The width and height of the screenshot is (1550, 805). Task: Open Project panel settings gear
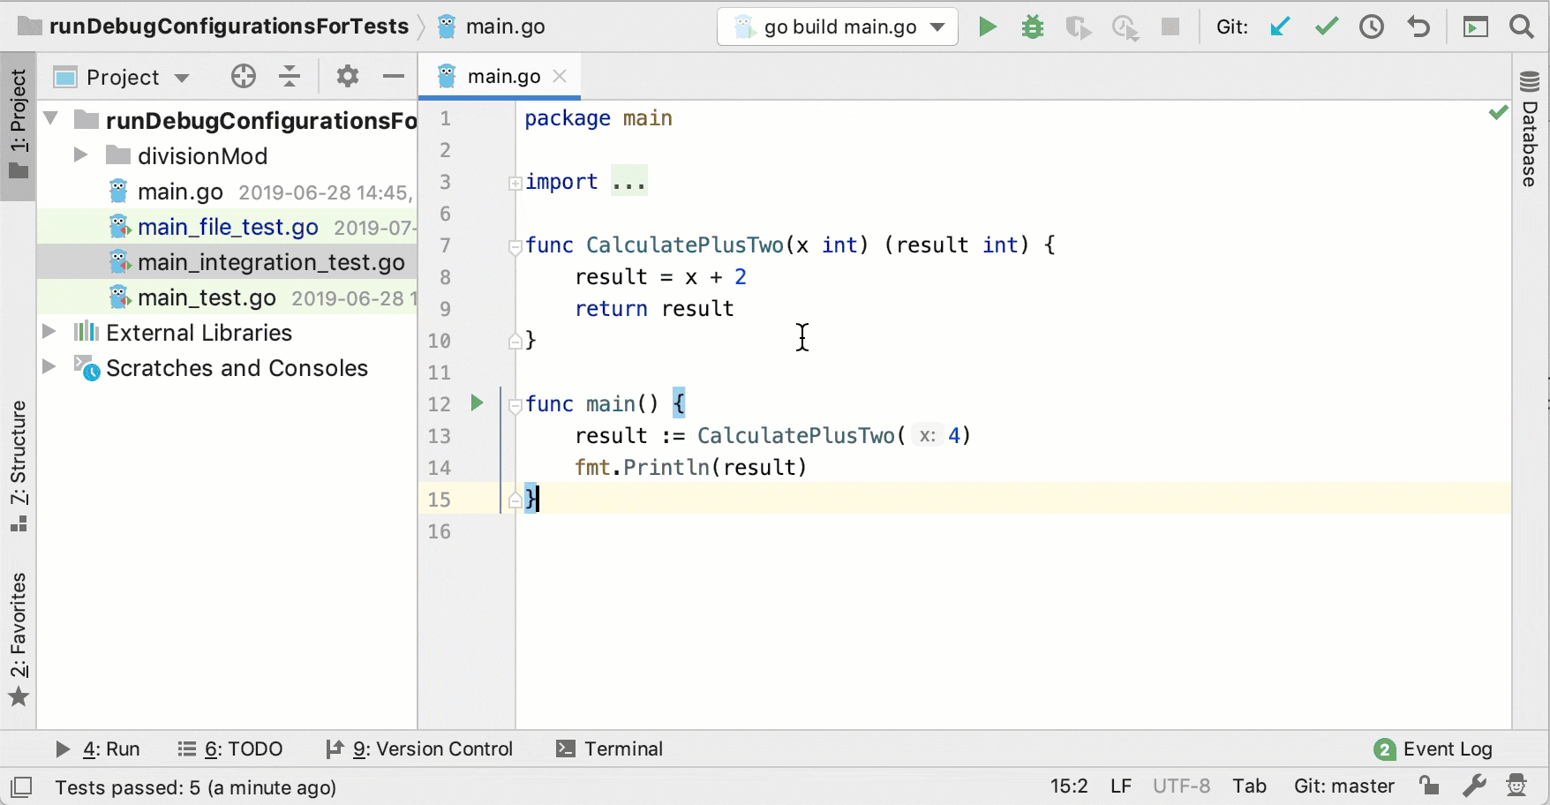pyautogui.click(x=347, y=77)
